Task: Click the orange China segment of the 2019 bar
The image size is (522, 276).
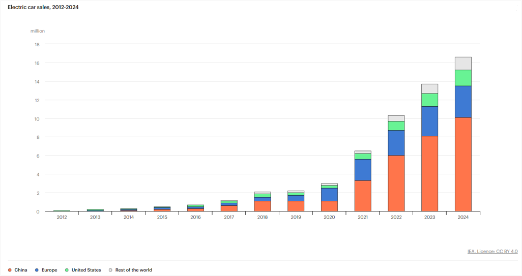Action: tap(296, 206)
